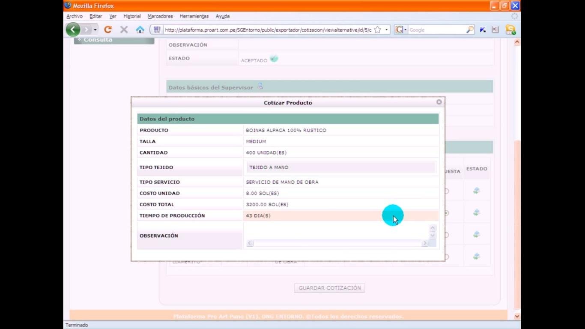
Task: Click the flower icon in the first ESTADO row
Action: click(477, 191)
